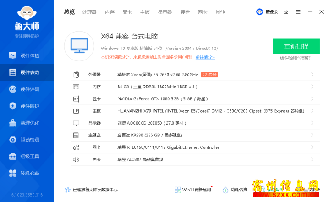Screen dimensions: 330x202
Task: Open Win11更新检测 tool
Action: (193, 190)
